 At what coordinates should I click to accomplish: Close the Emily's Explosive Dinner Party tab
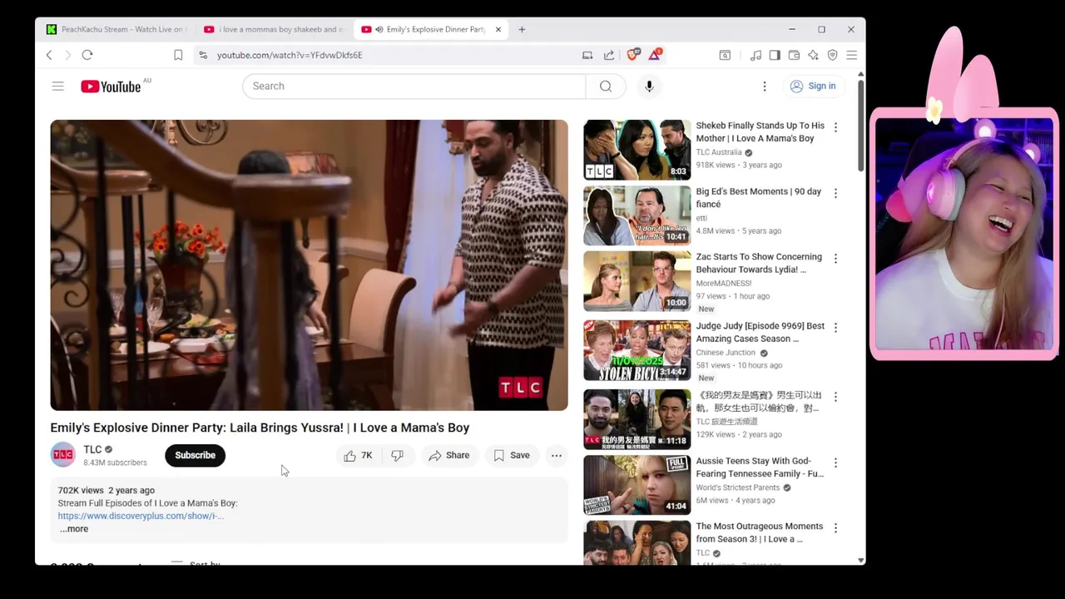pyautogui.click(x=498, y=29)
